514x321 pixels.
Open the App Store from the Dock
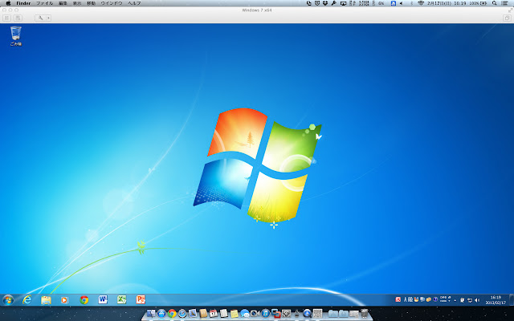pos(161,314)
